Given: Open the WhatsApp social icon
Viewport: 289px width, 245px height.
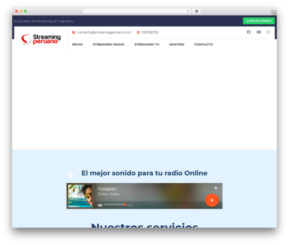Looking at the screenshot, I should pos(268,32).
